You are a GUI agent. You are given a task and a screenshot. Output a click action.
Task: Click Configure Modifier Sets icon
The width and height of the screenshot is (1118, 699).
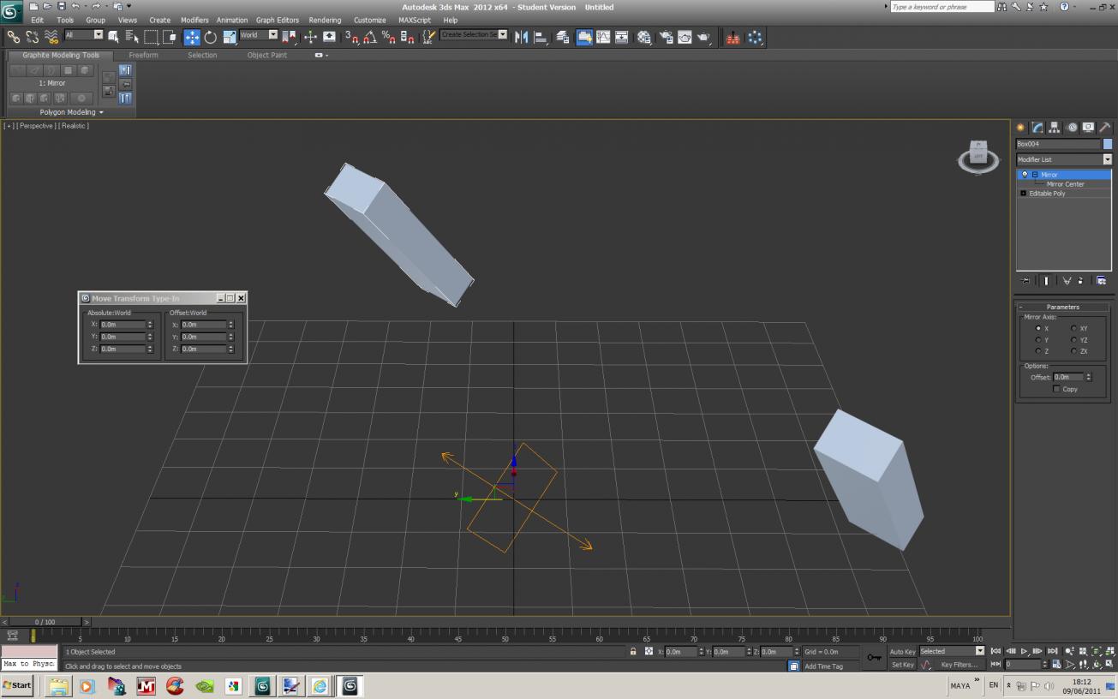click(1101, 280)
